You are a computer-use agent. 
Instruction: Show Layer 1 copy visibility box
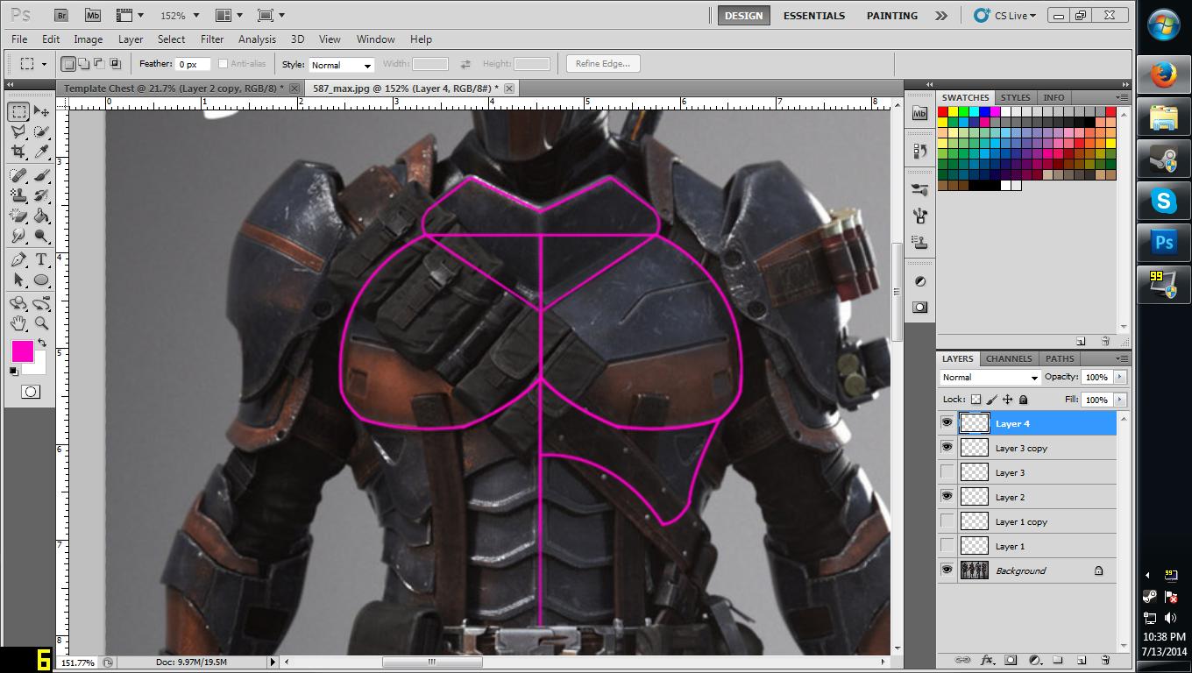click(947, 521)
